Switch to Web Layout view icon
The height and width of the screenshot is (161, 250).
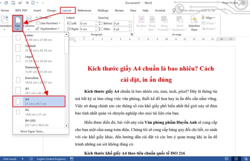point(246,159)
